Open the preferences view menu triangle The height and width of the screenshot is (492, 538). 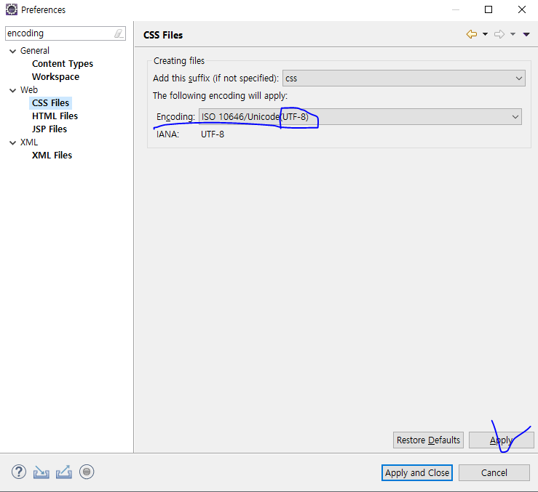coord(526,34)
